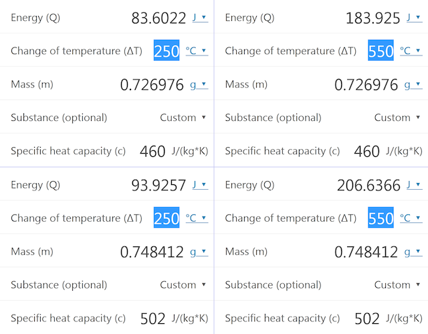Viewport: 428px width, 334px height.
Task: Expand the Custom substance dropdown in the 206.6366 panel
Action: 397,285
